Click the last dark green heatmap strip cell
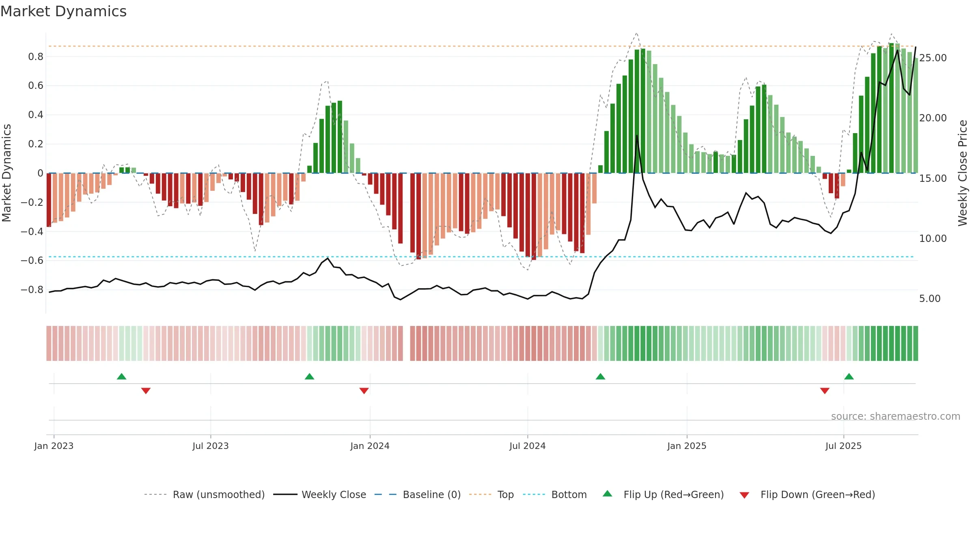 click(916, 343)
